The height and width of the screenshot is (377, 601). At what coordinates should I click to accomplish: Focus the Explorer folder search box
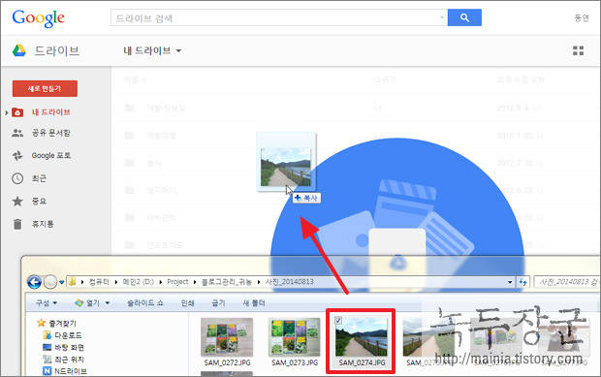tap(567, 282)
